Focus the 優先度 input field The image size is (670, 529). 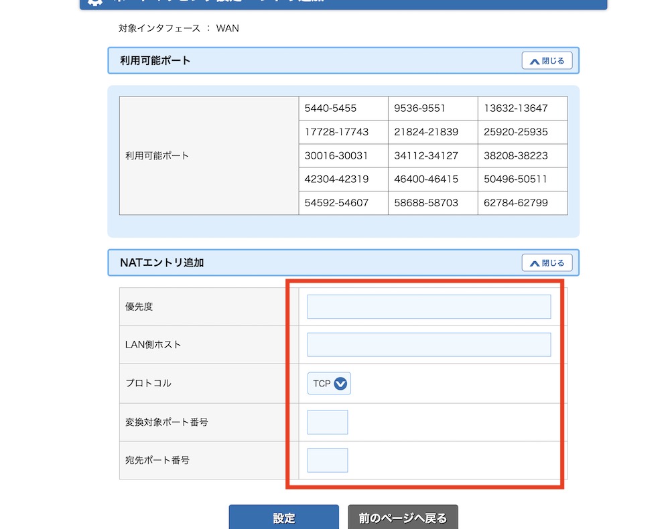click(x=429, y=307)
